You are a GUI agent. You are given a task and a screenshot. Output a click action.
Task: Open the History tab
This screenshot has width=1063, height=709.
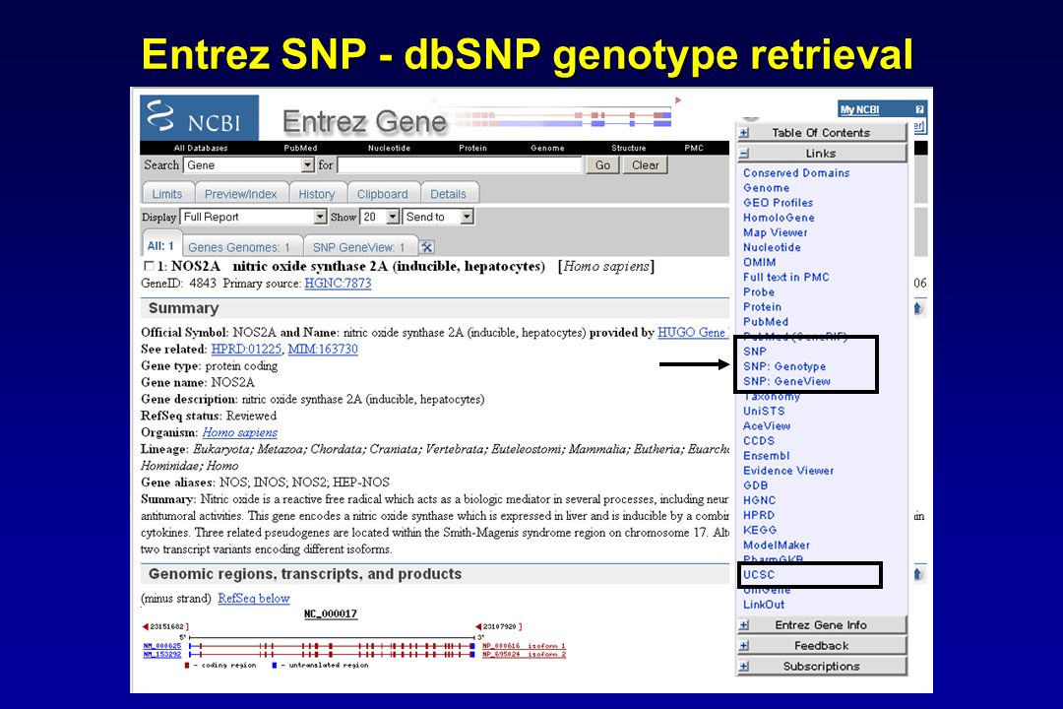pos(317,194)
